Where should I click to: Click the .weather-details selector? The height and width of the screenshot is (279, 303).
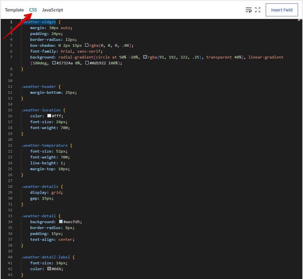40,187
